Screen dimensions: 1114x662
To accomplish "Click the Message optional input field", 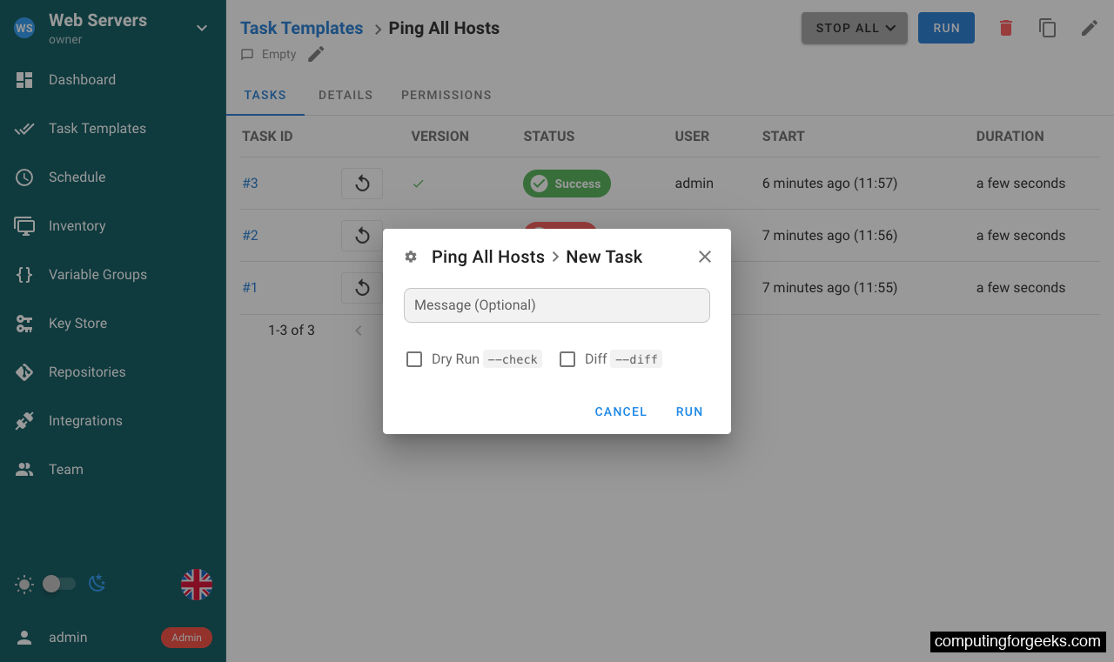I will [x=556, y=305].
